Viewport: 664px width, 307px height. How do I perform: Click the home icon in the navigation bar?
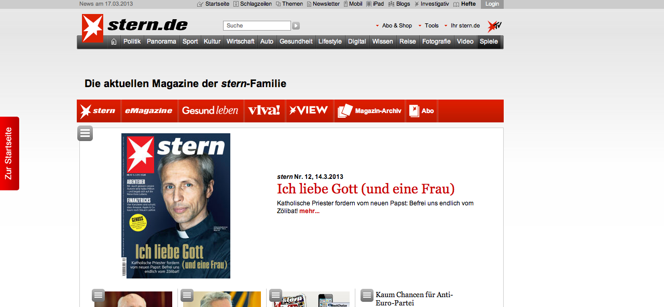click(114, 41)
